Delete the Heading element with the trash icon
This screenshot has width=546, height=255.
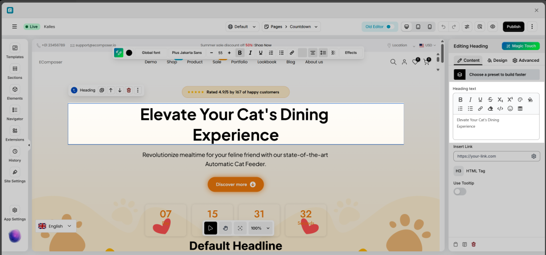click(129, 91)
